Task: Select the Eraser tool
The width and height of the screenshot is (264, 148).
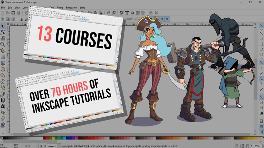Action: pyautogui.click(x=3, y=119)
